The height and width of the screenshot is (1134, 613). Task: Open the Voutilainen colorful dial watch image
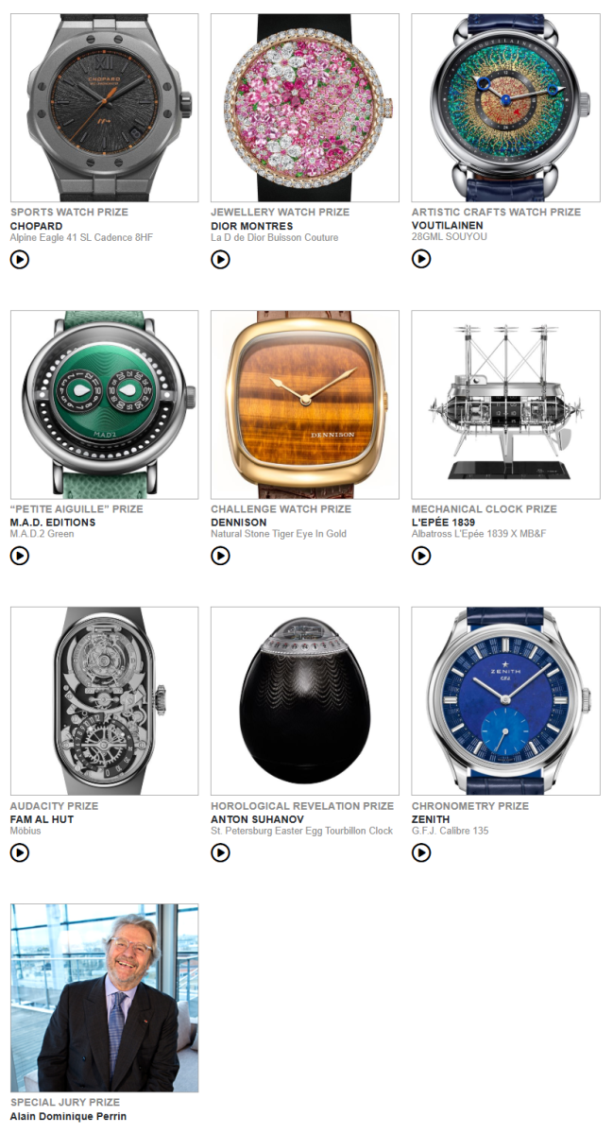506,108
